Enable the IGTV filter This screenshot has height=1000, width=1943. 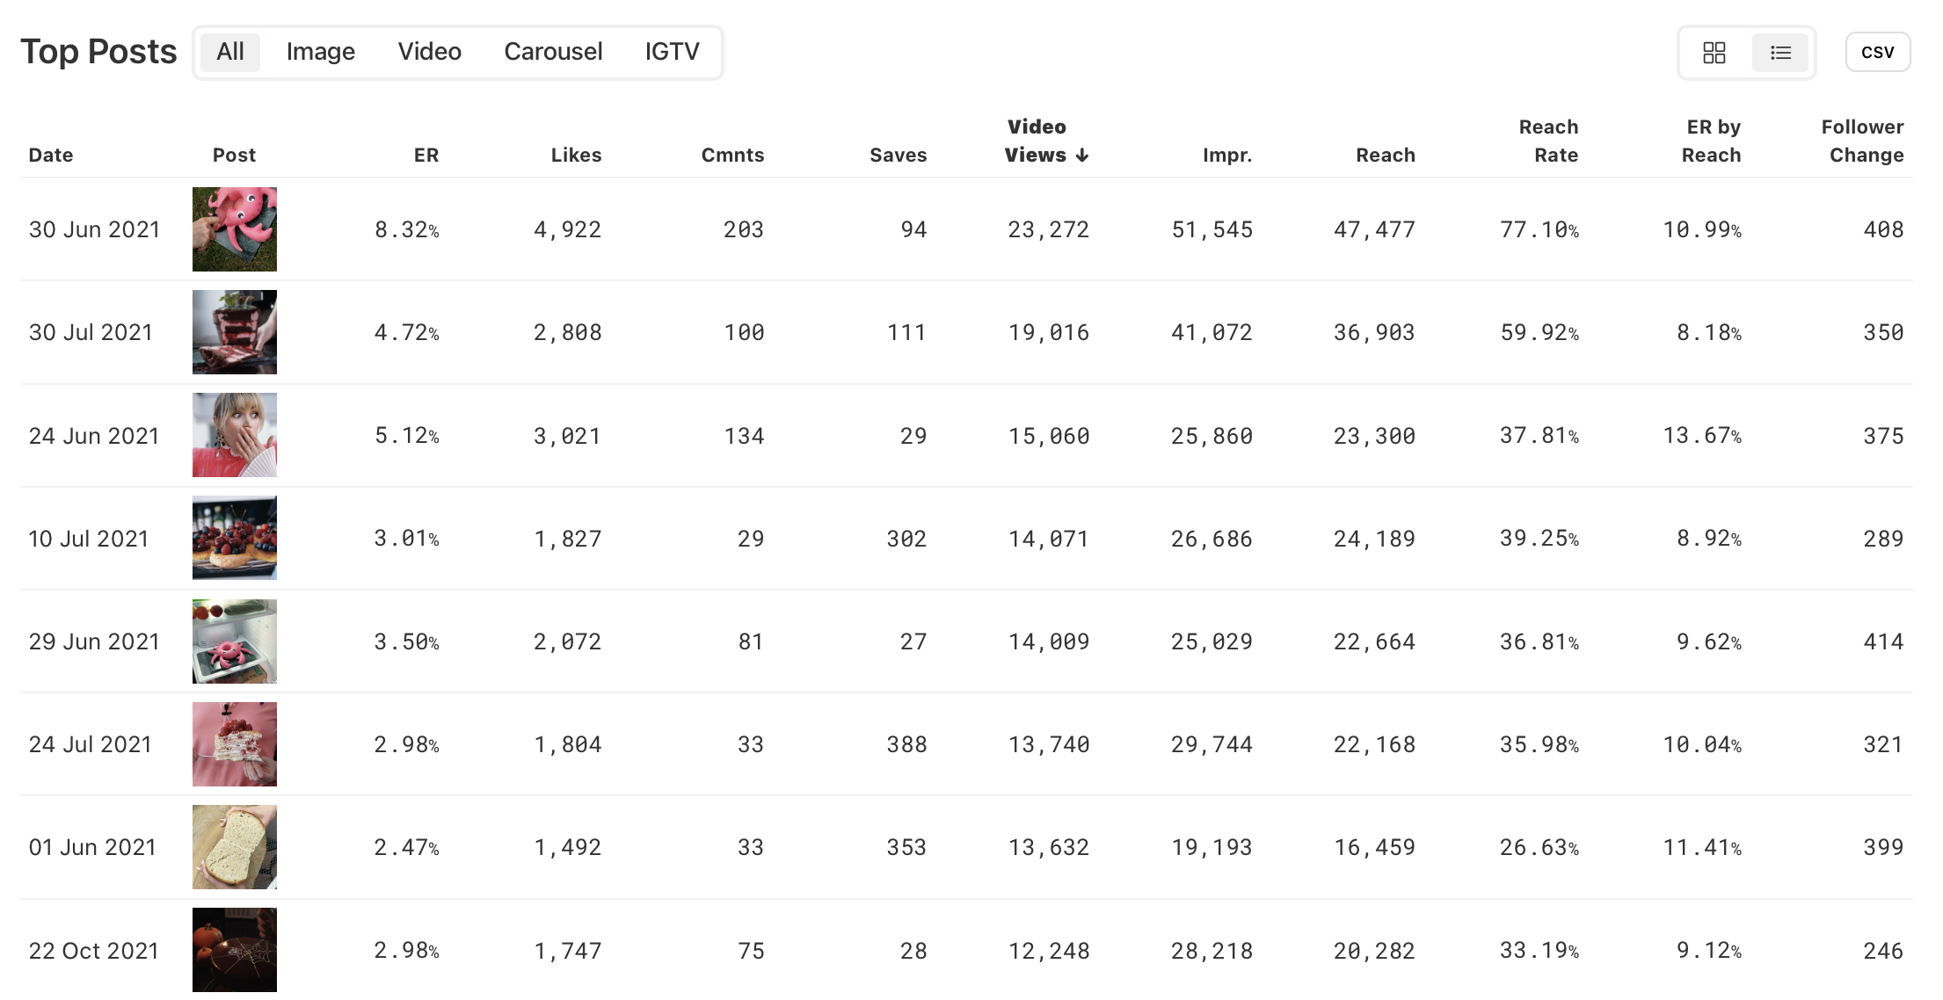(672, 52)
